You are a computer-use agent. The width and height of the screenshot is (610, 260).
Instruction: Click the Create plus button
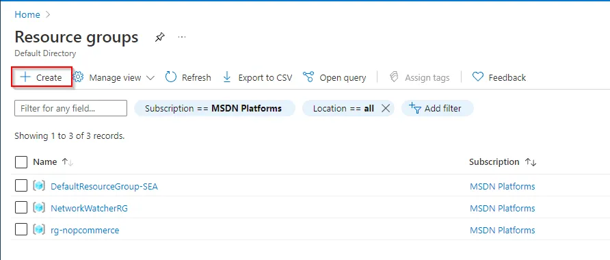[x=41, y=77]
